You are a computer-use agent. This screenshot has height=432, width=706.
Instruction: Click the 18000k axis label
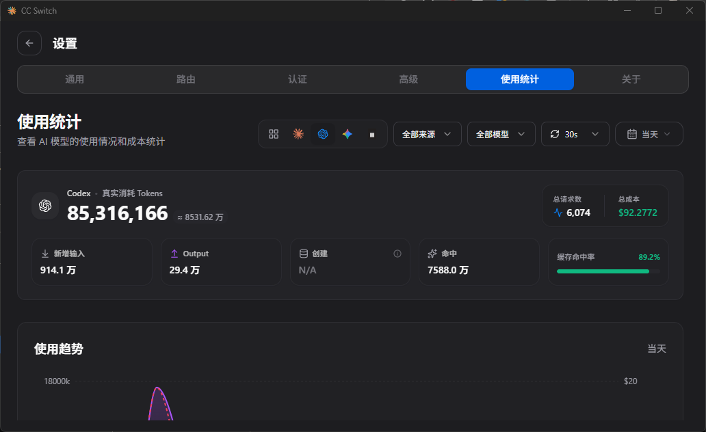click(57, 381)
